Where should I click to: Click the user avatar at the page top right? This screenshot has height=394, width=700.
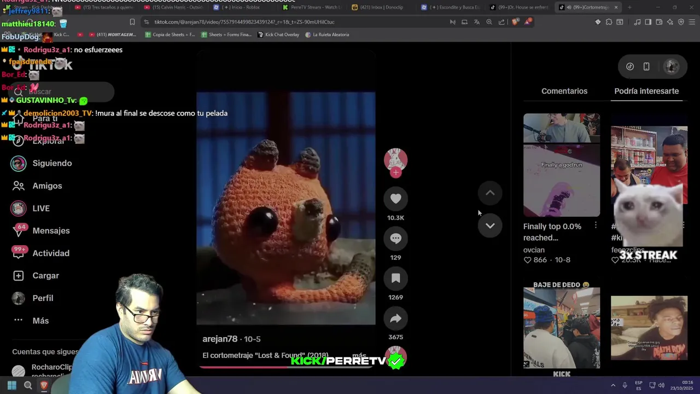672,67
